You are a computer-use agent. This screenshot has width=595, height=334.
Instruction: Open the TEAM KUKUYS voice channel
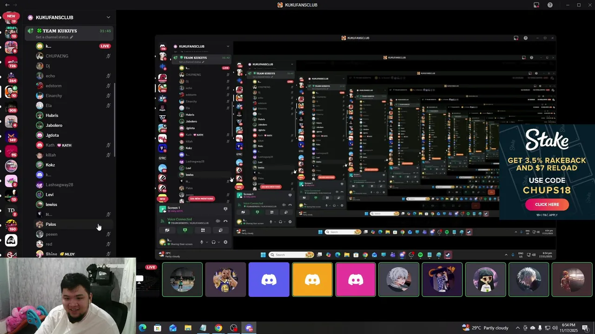[69, 33]
